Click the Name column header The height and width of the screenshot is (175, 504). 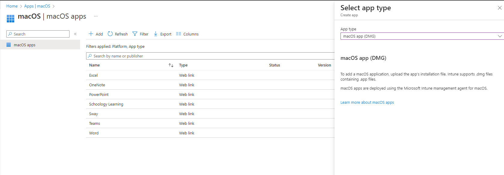[x=94, y=65]
